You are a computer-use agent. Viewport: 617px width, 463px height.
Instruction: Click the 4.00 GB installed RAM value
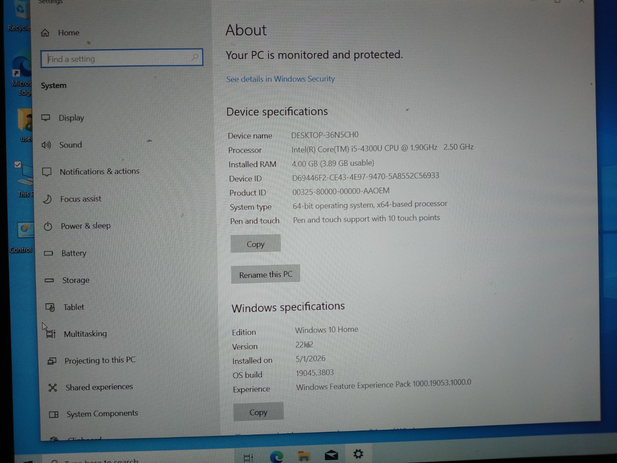333,163
